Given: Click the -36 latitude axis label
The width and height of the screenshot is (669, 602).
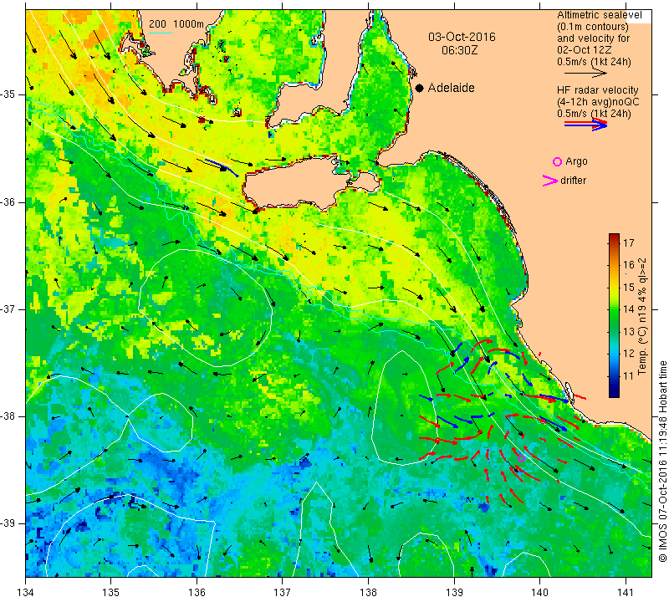Looking at the screenshot, I should [x=8, y=202].
